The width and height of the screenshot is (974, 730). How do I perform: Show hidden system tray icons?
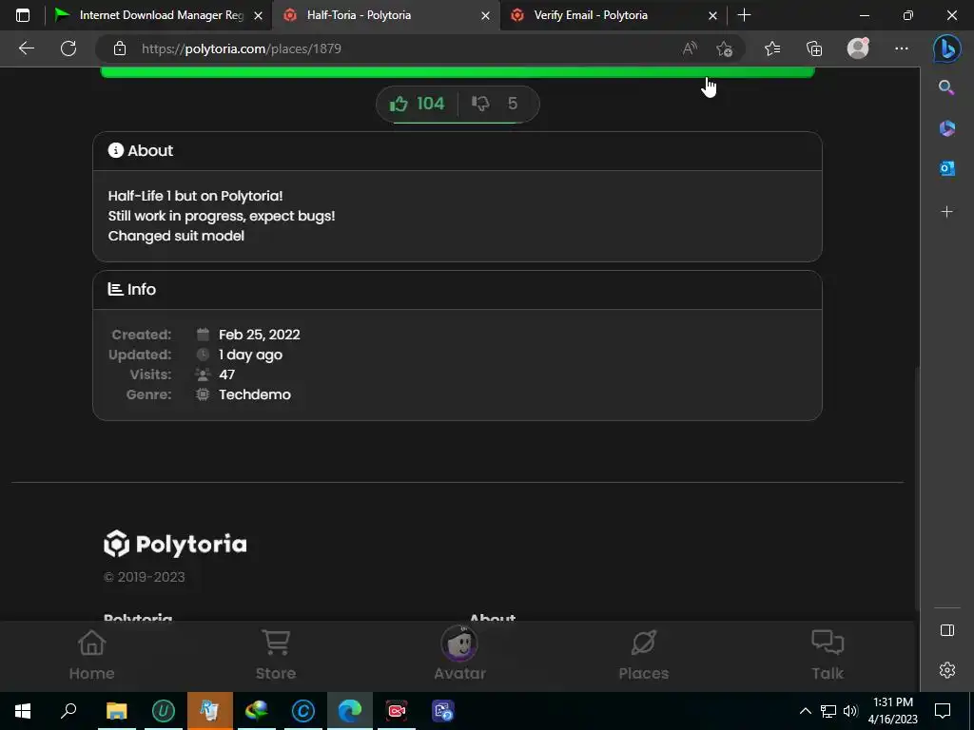(805, 711)
